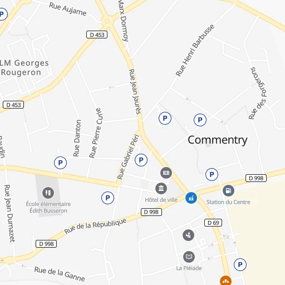Image resolution: width=285 pixels, height=285 pixels.
Task: Click the blue pharmacy marker icon
Action: point(191,198)
